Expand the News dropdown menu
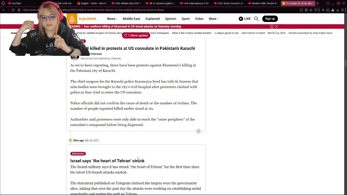Screen dimensions: 347x195 coord(112,19)
